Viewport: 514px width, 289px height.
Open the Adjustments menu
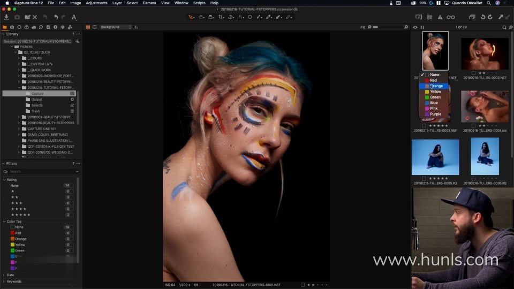96,3
